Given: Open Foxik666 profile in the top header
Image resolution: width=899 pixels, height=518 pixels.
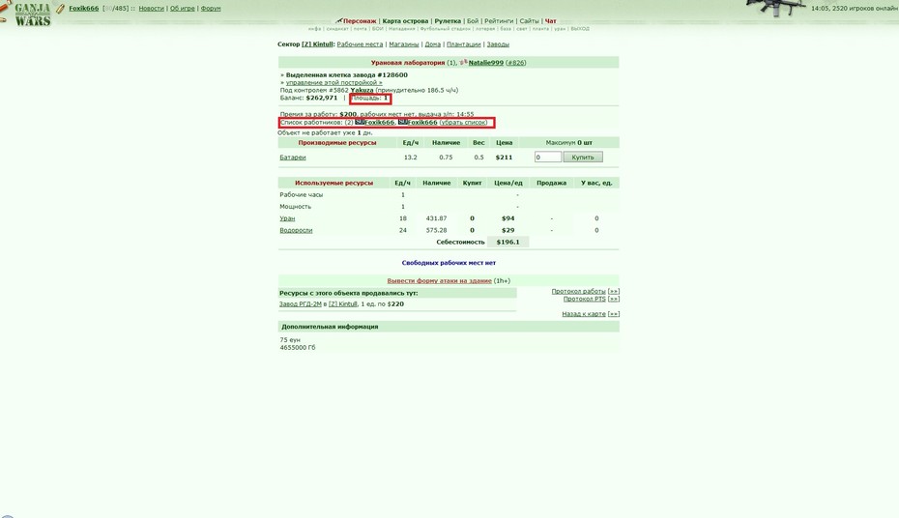Looking at the screenshot, I should [x=84, y=9].
